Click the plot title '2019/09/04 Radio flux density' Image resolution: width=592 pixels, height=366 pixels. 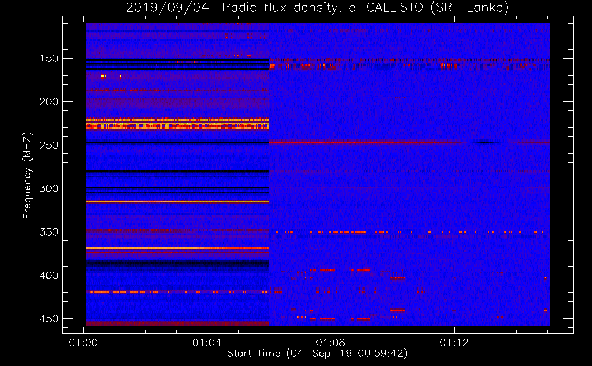233,8
